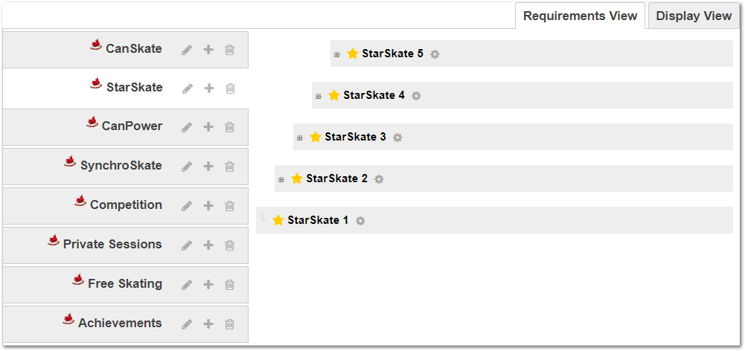Click trash icon for Private Sessions

click(230, 245)
